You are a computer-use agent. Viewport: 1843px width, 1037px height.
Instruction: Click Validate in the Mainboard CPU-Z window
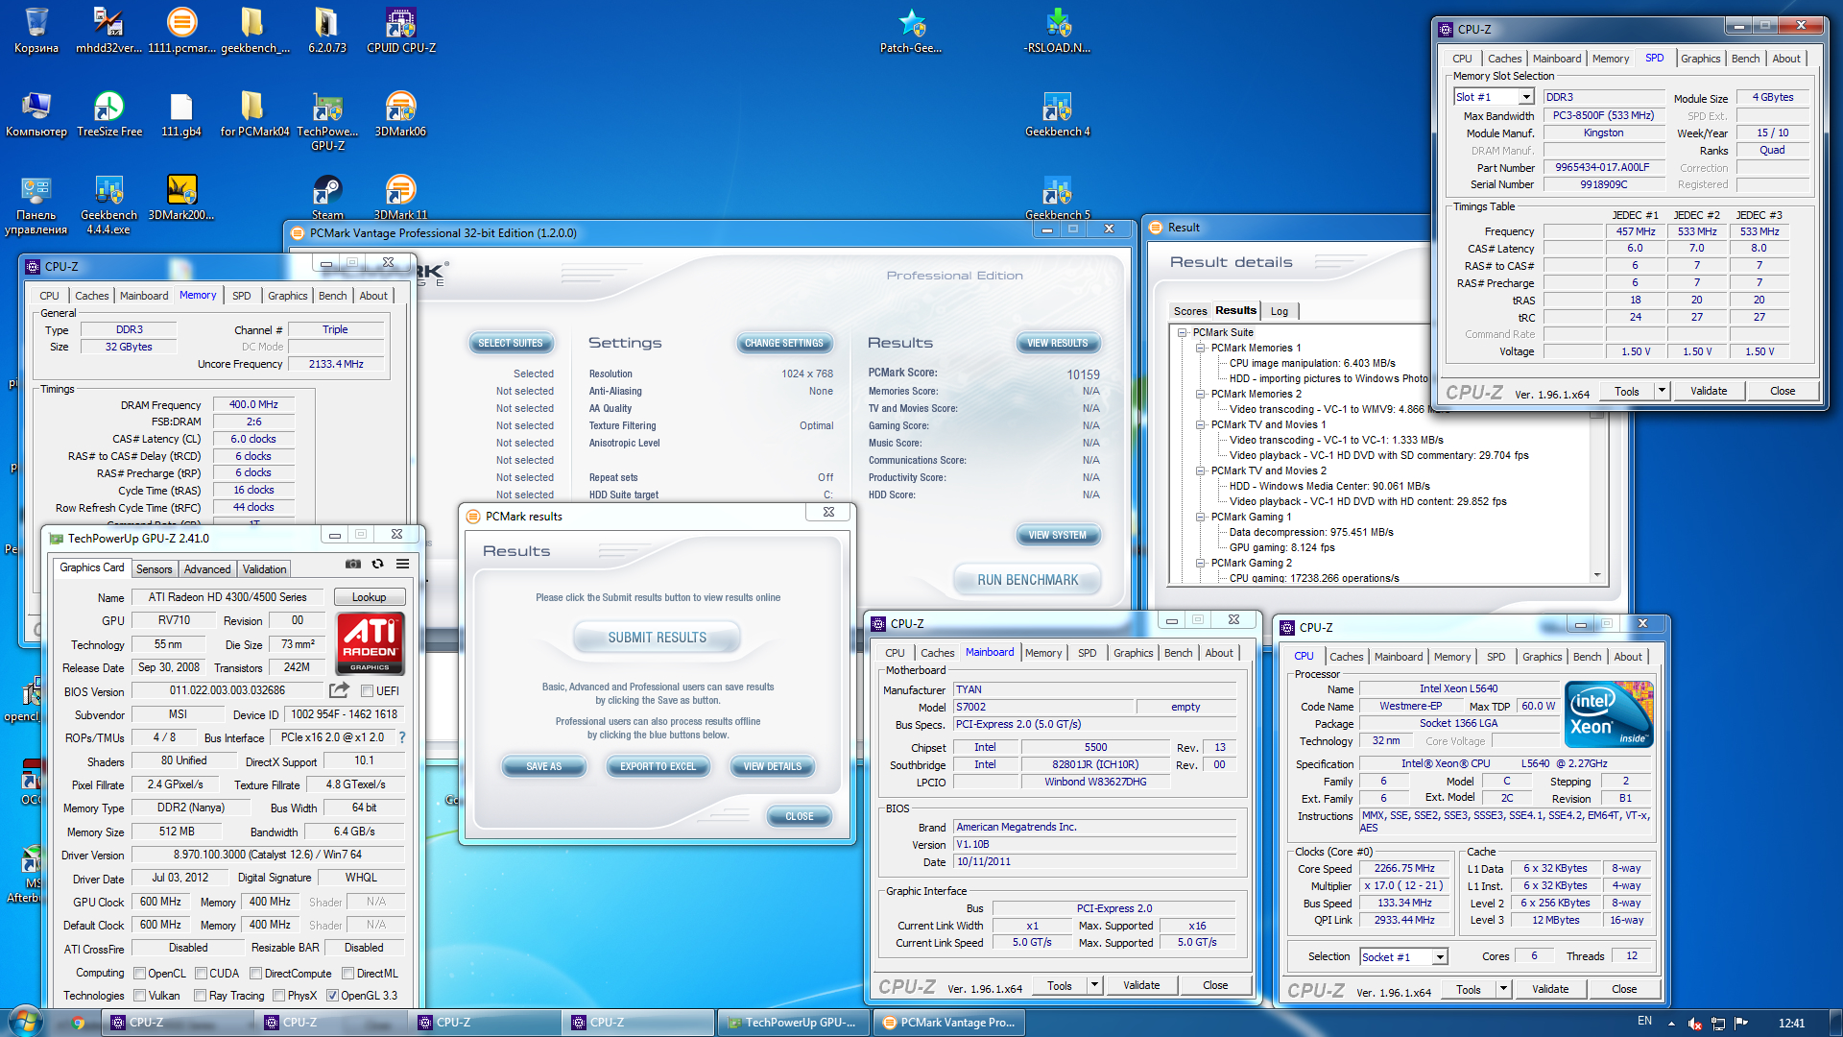pyautogui.click(x=1141, y=985)
